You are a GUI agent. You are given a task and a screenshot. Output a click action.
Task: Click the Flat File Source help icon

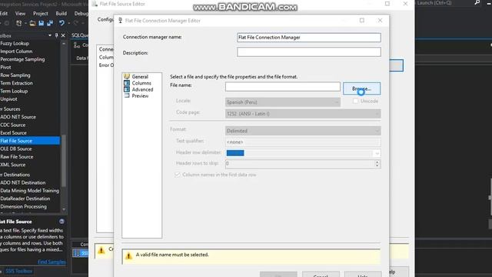click(61, 222)
